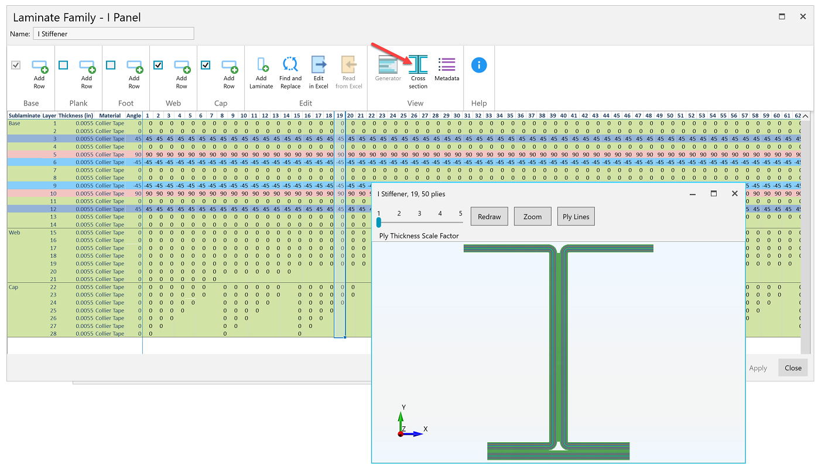Select the Base sublaminate row label

coord(15,123)
